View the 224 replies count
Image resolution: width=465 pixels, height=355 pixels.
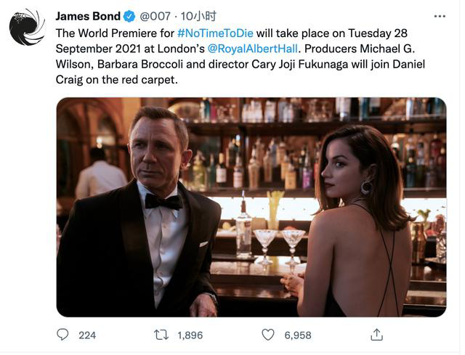[87, 335]
